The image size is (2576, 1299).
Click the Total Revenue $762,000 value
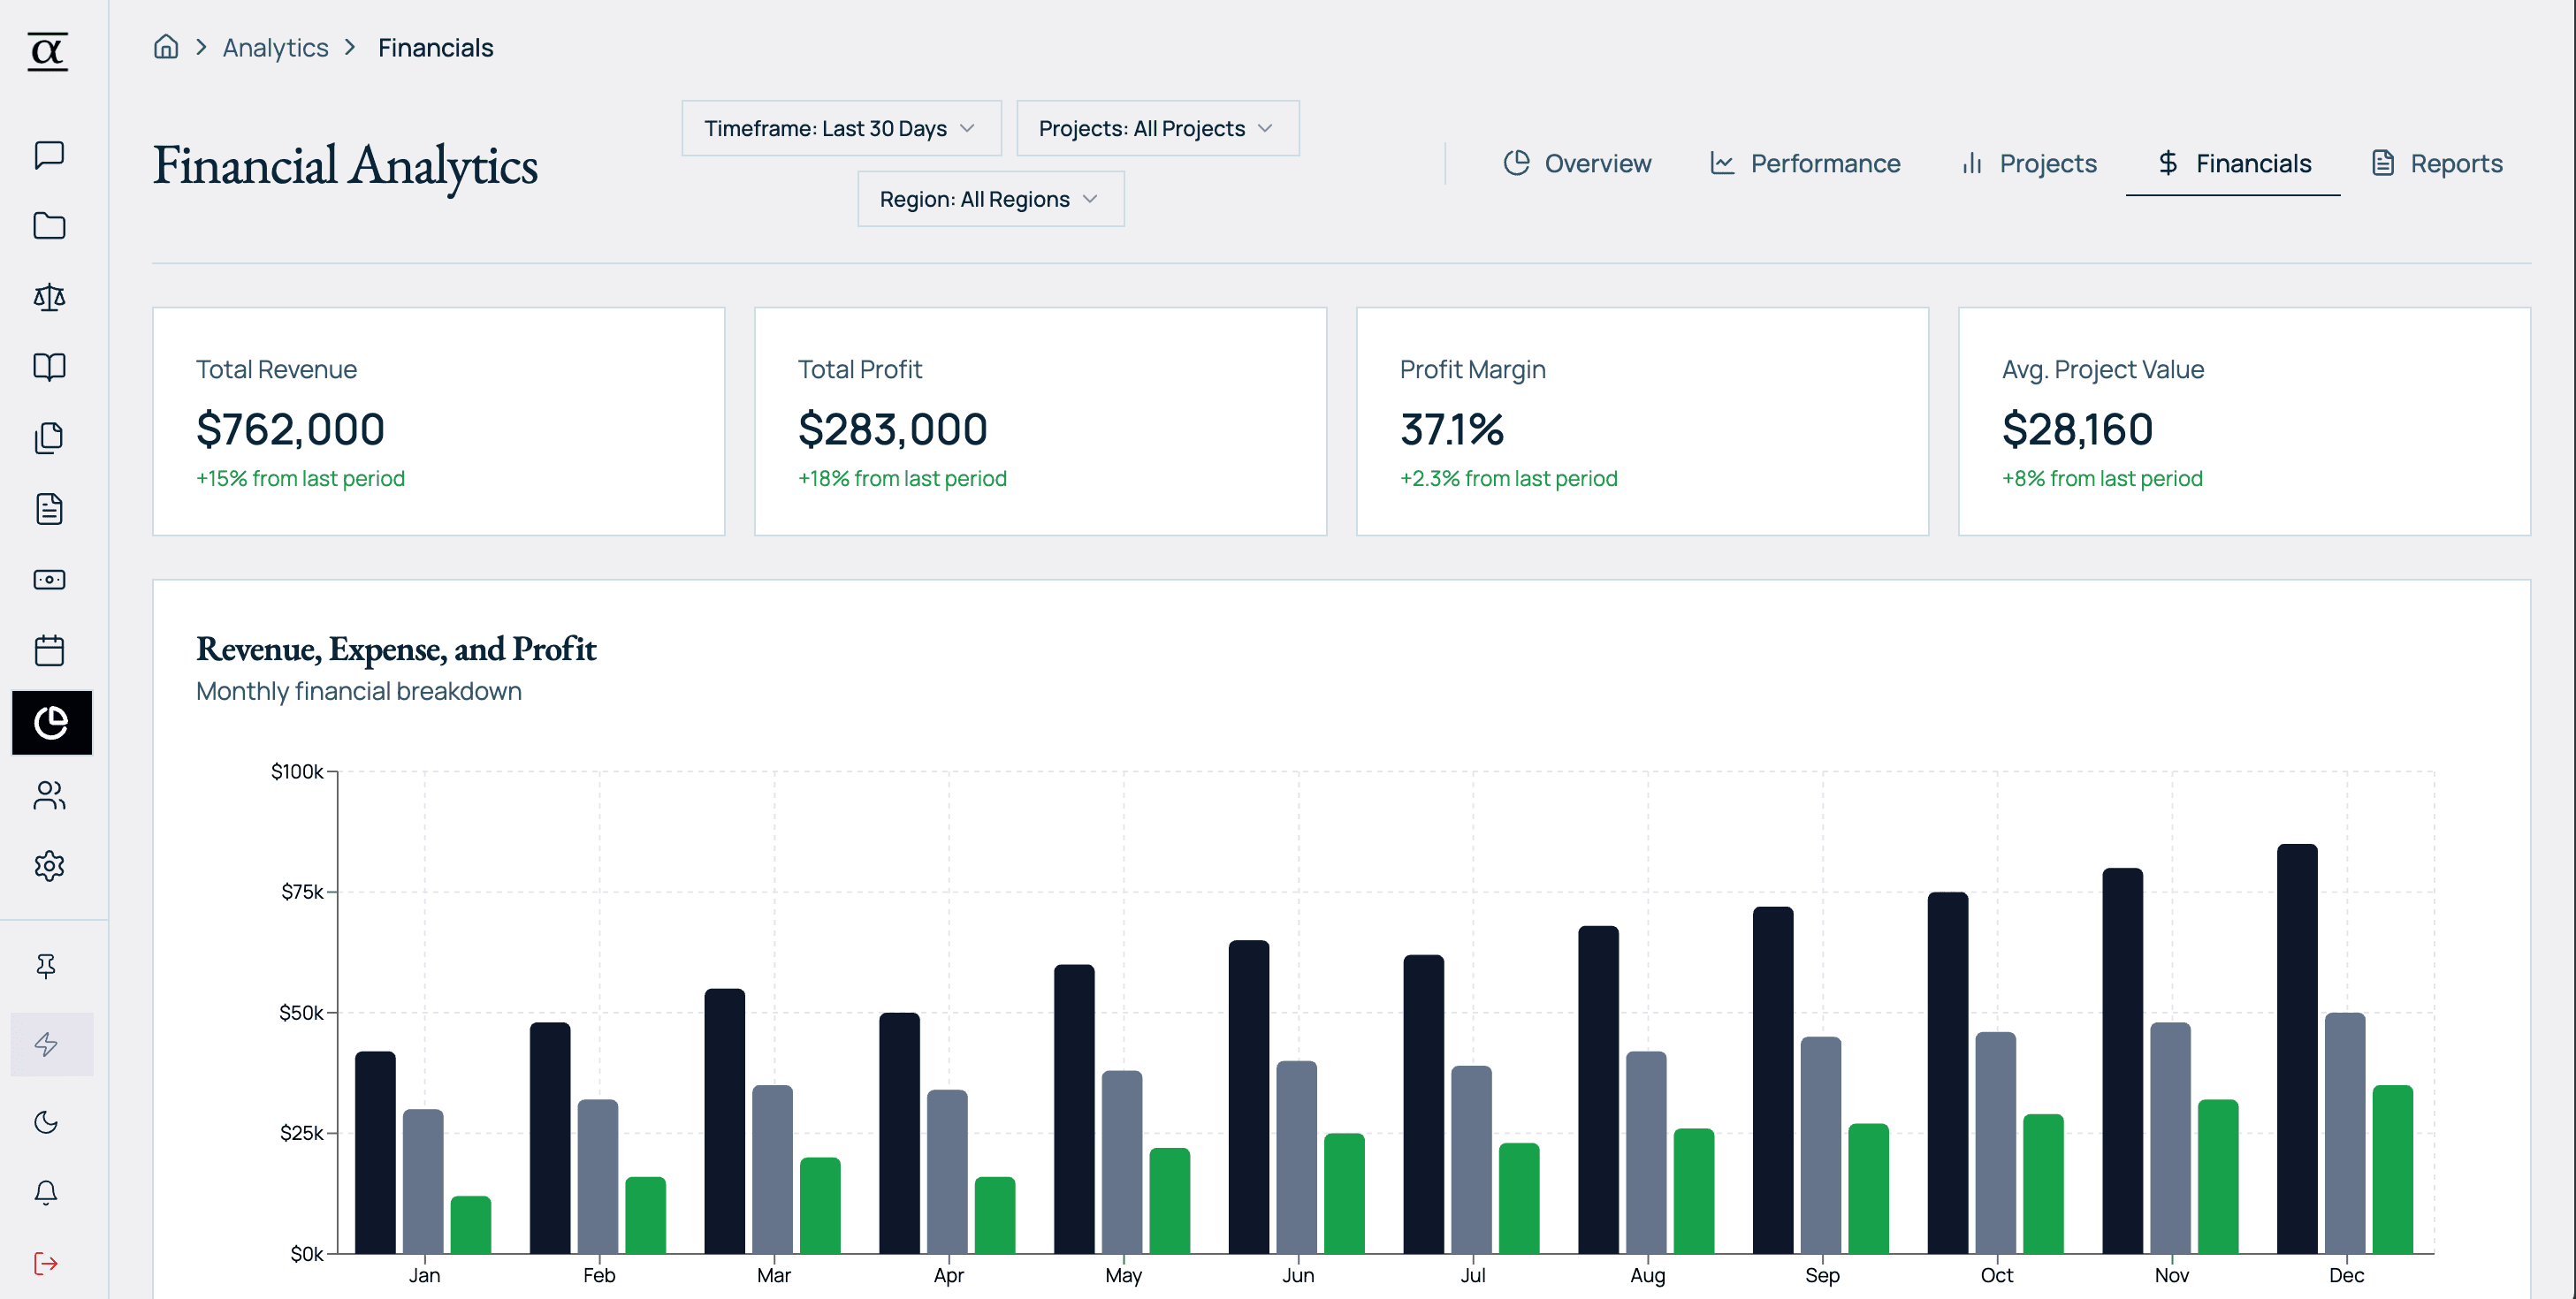[x=290, y=429]
